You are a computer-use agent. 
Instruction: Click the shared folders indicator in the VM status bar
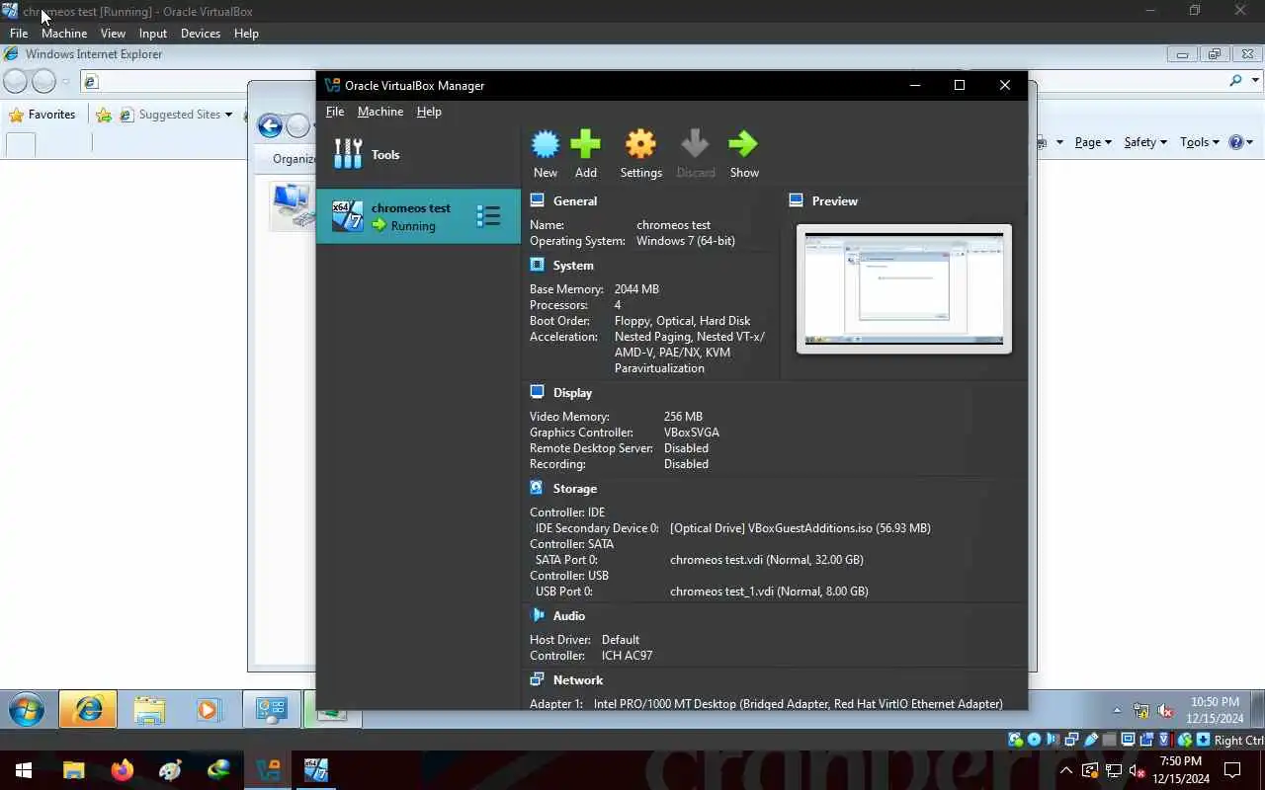click(1109, 740)
